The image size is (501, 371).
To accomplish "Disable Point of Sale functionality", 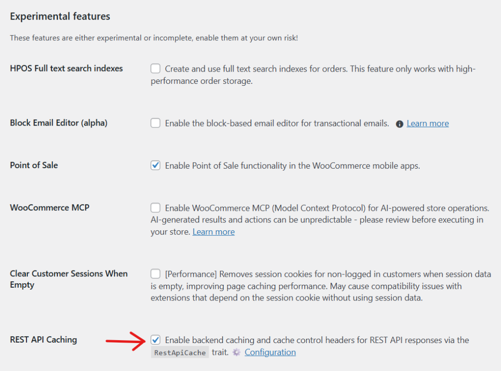I will coord(155,165).
